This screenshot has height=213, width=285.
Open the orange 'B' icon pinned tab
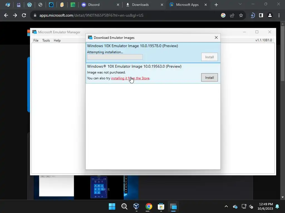pyautogui.click(x=62, y=5)
